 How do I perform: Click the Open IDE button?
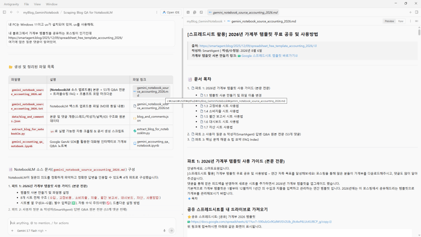[x=171, y=12]
